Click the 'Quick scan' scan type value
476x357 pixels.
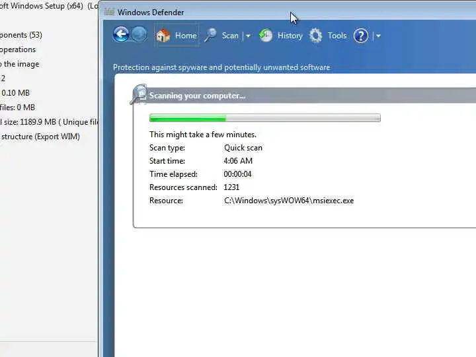coord(243,148)
